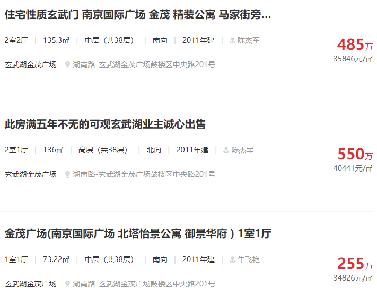Click location pin icon in third listing

coord(67,284)
